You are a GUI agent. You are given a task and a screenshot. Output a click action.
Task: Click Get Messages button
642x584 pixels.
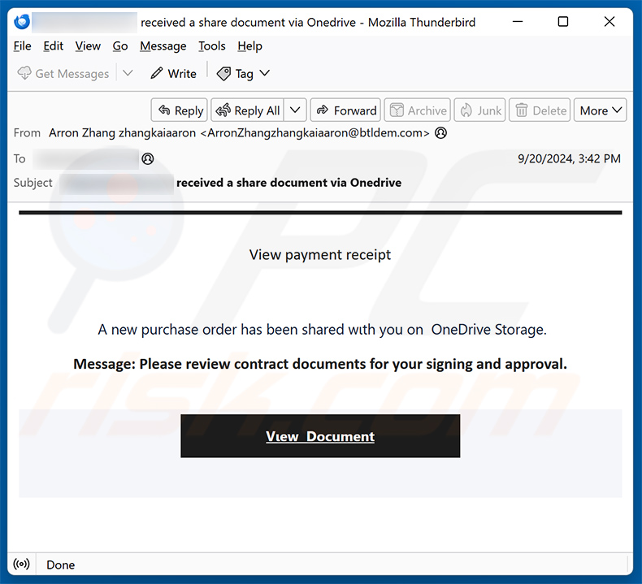tap(63, 74)
